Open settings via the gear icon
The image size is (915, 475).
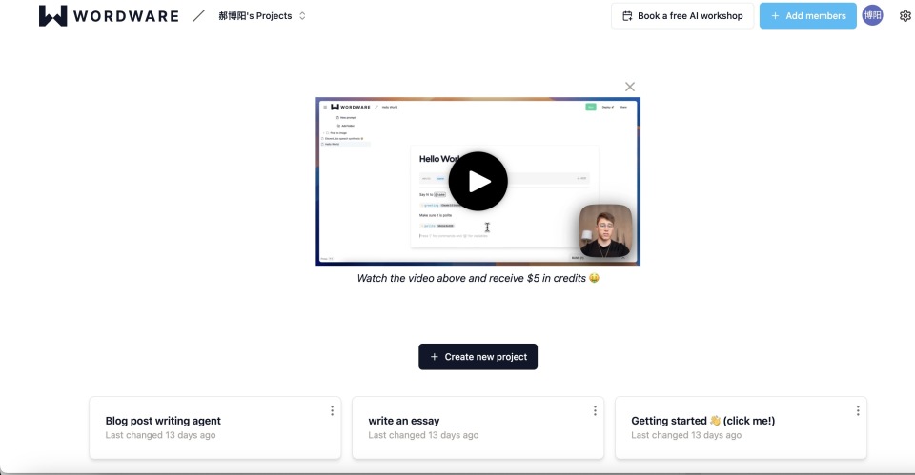tap(905, 16)
